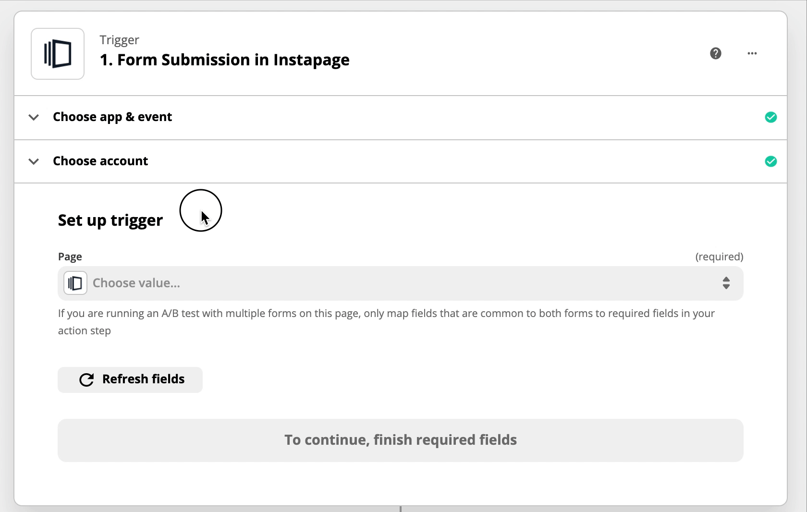The width and height of the screenshot is (807, 512).
Task: Click the circular refresh arrow icon
Action: (x=86, y=380)
